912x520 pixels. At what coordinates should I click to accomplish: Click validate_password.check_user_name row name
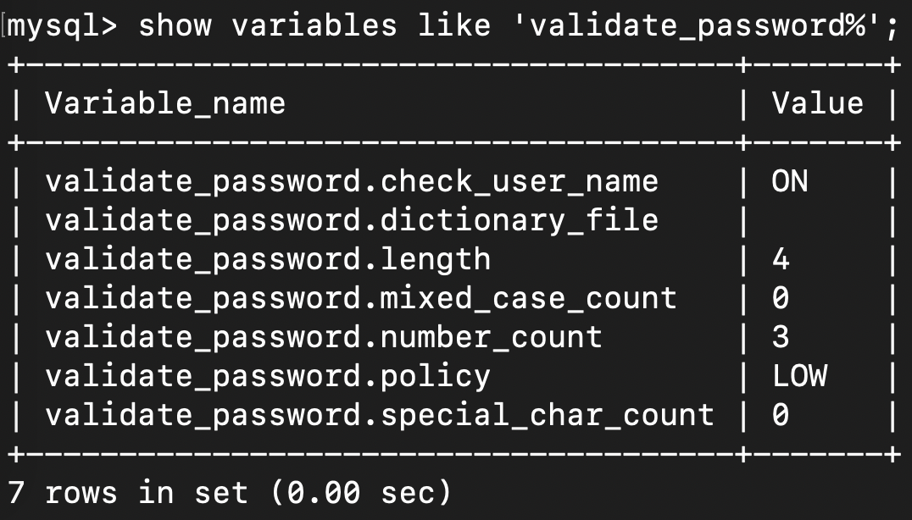(352, 182)
